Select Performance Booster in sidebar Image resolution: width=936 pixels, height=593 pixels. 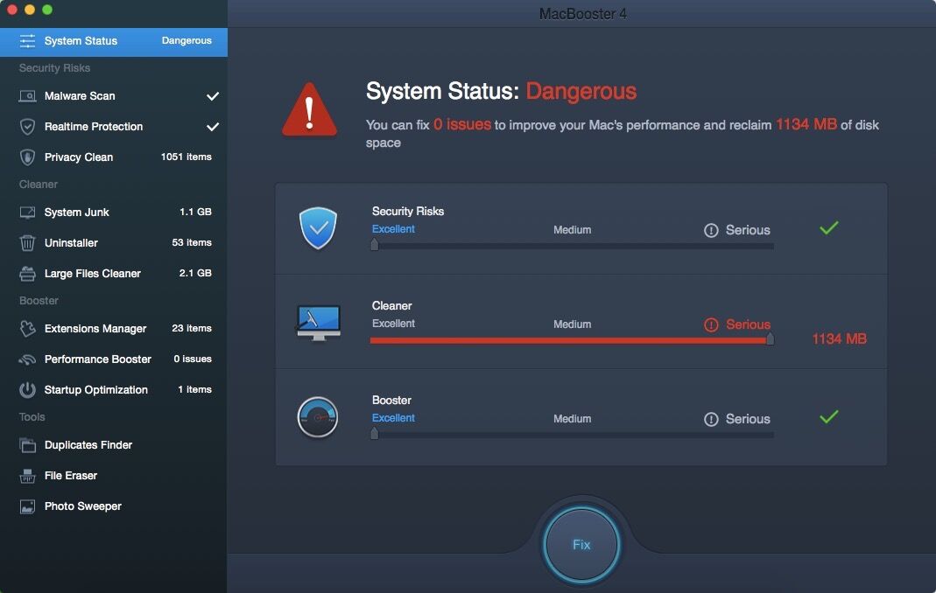[x=114, y=359]
